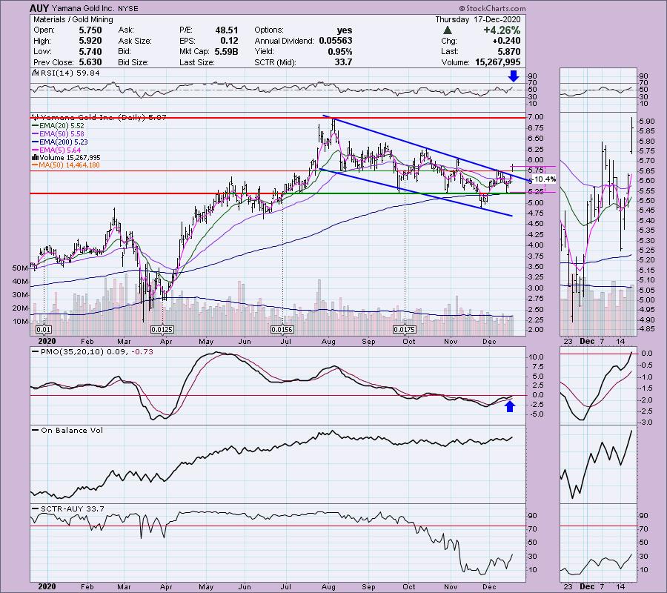
Task: Click the volume bars icon in the price legend
Action: pyautogui.click(x=36, y=158)
